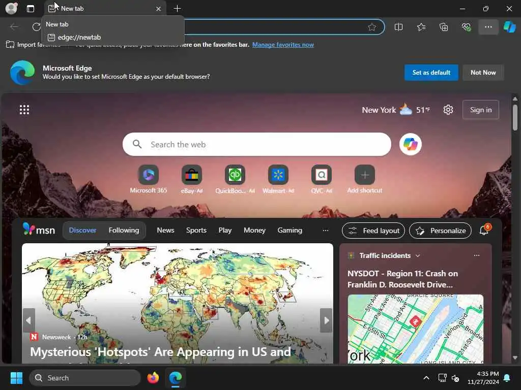Go to msn home logo
This screenshot has height=390, width=521.
[x=39, y=230]
